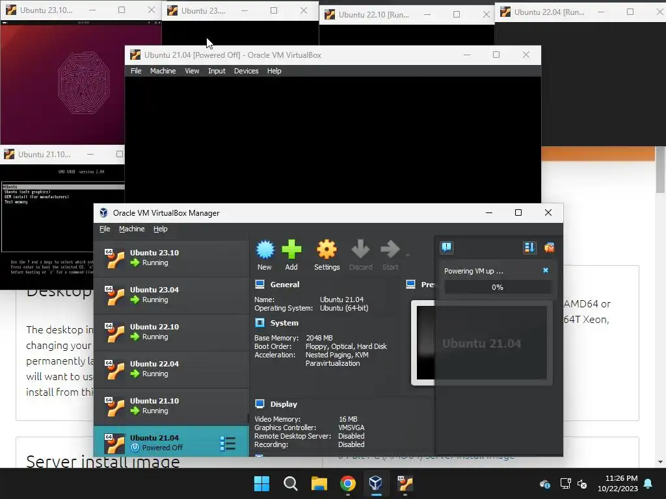Open Settings with the gear icon
Viewport: 666px width, 499px height.
coord(326,255)
